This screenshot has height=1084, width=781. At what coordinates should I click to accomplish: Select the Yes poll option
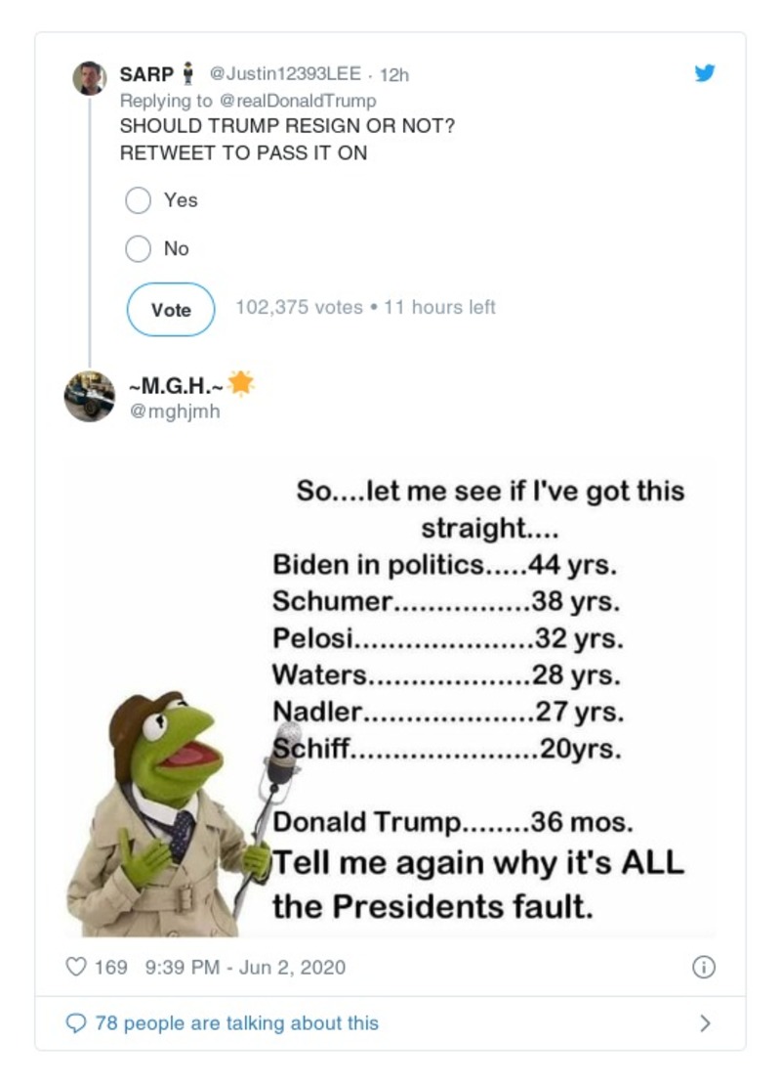[x=137, y=200]
